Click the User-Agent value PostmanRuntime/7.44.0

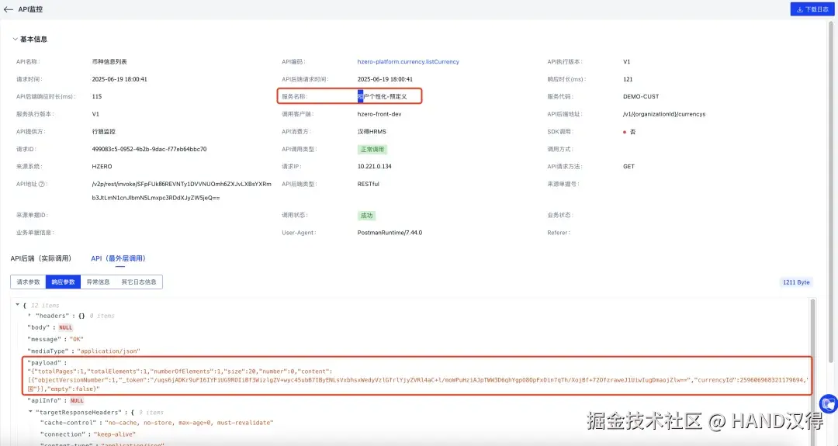click(390, 233)
